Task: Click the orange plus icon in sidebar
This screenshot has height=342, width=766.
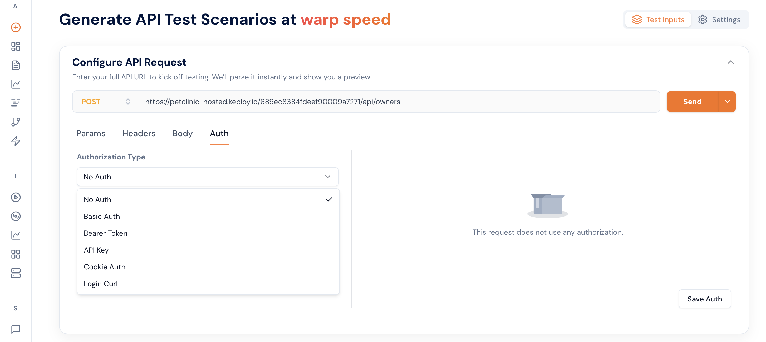Action: pyautogui.click(x=16, y=27)
